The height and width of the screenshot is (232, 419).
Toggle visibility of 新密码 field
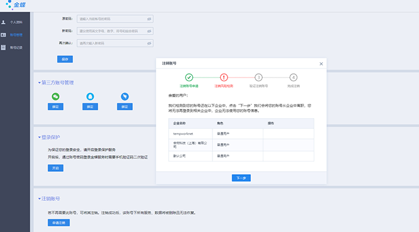coord(149,31)
